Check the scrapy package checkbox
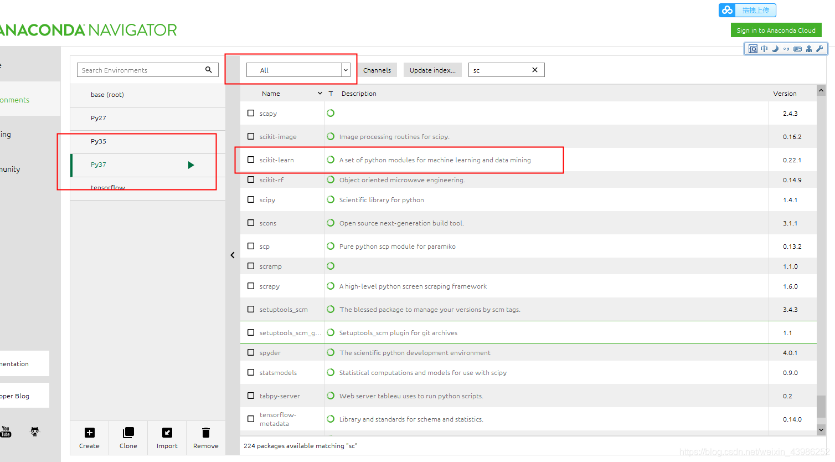 pos(251,286)
